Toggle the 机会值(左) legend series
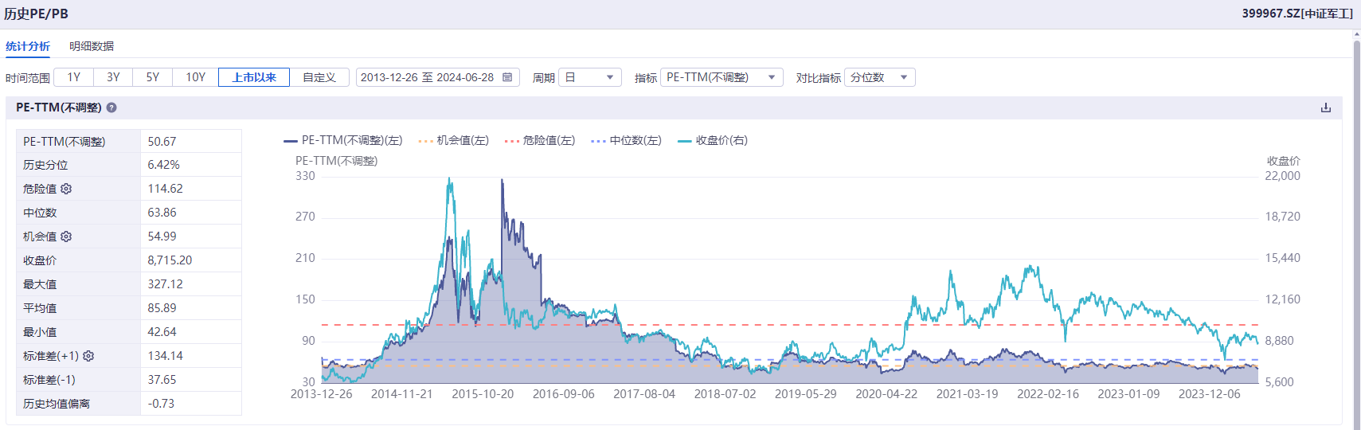Screen dimensions: 1361x430 click(453, 140)
